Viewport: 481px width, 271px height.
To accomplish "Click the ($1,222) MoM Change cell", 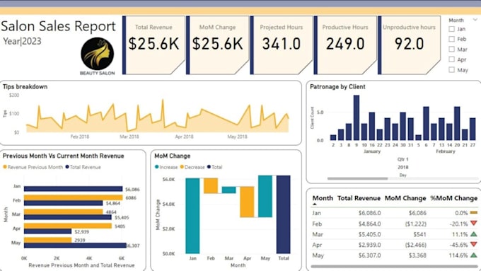I will coord(416,224).
